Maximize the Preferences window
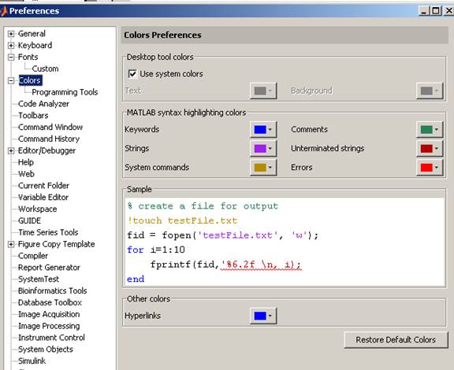The width and height of the screenshot is (454, 370). [x=436, y=11]
